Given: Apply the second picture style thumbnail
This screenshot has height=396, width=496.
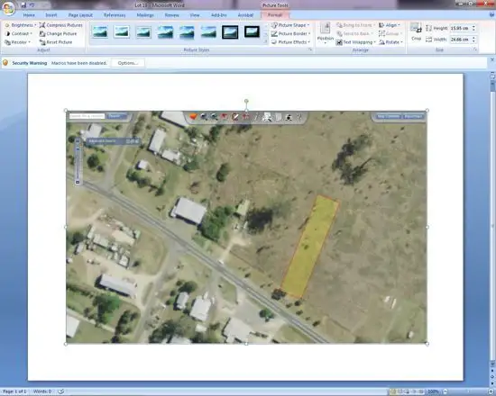Looking at the screenshot, I should point(122,31).
